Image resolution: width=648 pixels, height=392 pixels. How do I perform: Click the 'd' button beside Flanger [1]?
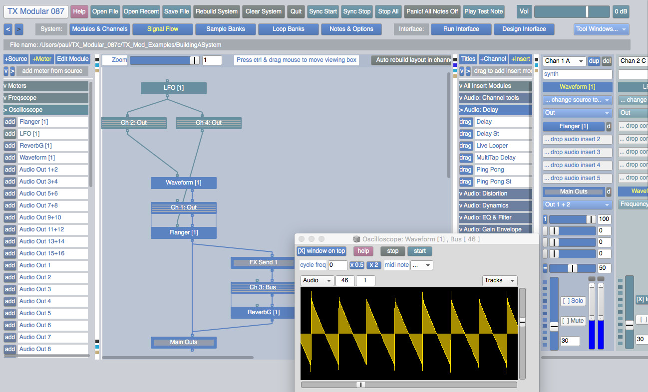609,127
